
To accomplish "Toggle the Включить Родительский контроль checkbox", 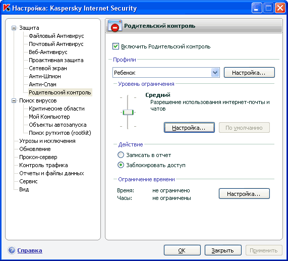I will pos(116,46).
